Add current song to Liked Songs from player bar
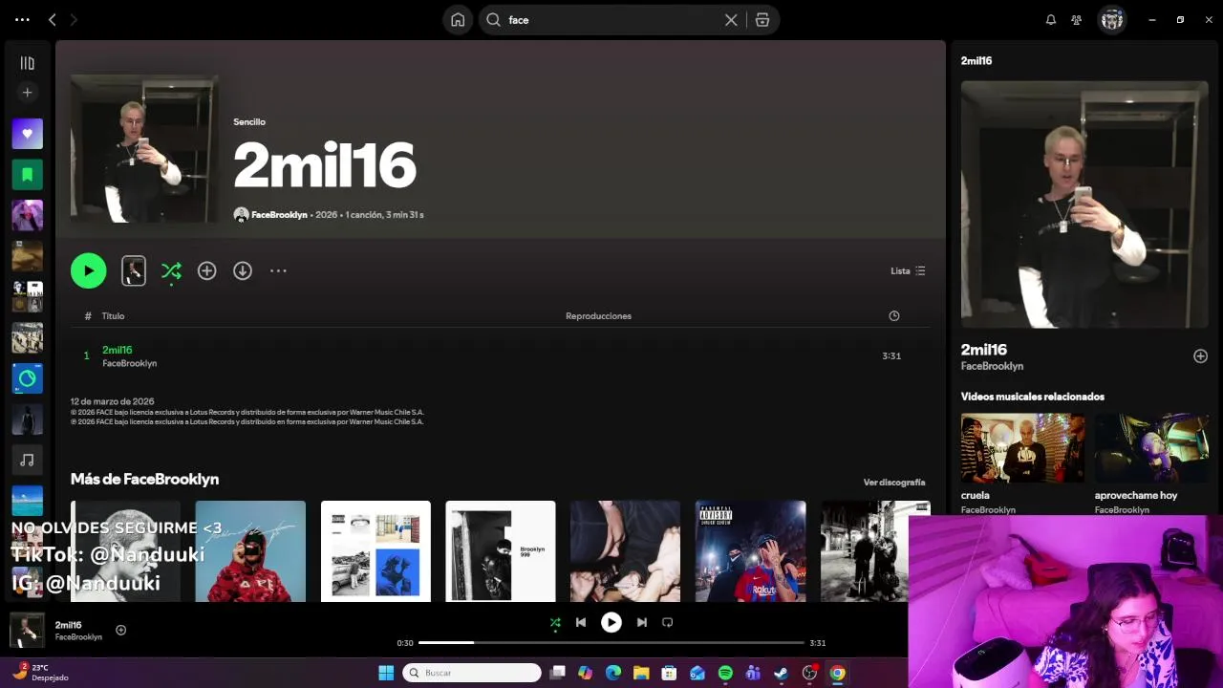Image resolution: width=1223 pixels, height=688 pixels. (x=121, y=630)
